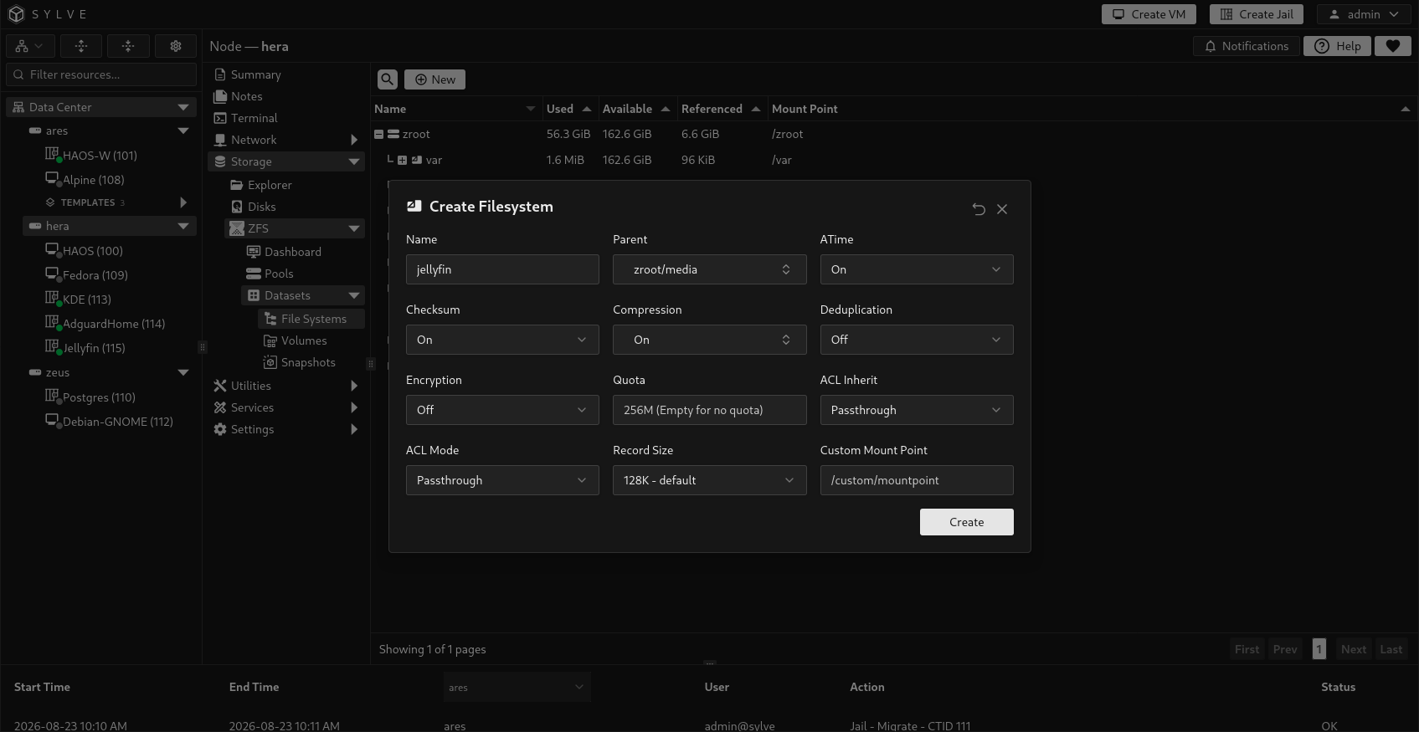Open the Parent dataset combo box
Image resolution: width=1419 pixels, height=732 pixels.
tap(710, 269)
